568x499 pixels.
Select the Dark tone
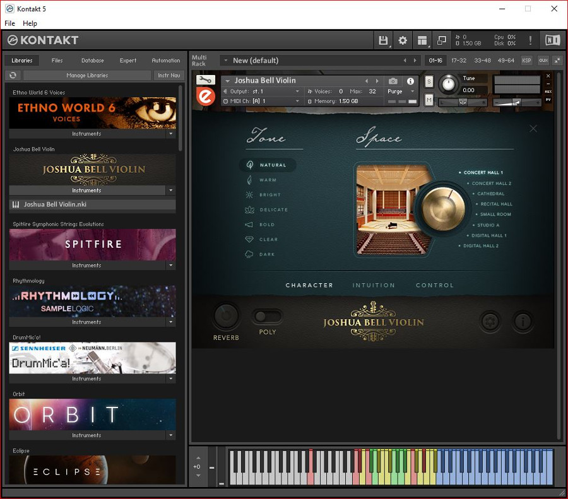tap(260, 254)
